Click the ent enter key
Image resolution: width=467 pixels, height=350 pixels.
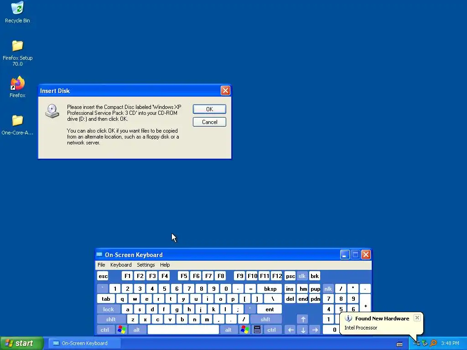point(270,309)
